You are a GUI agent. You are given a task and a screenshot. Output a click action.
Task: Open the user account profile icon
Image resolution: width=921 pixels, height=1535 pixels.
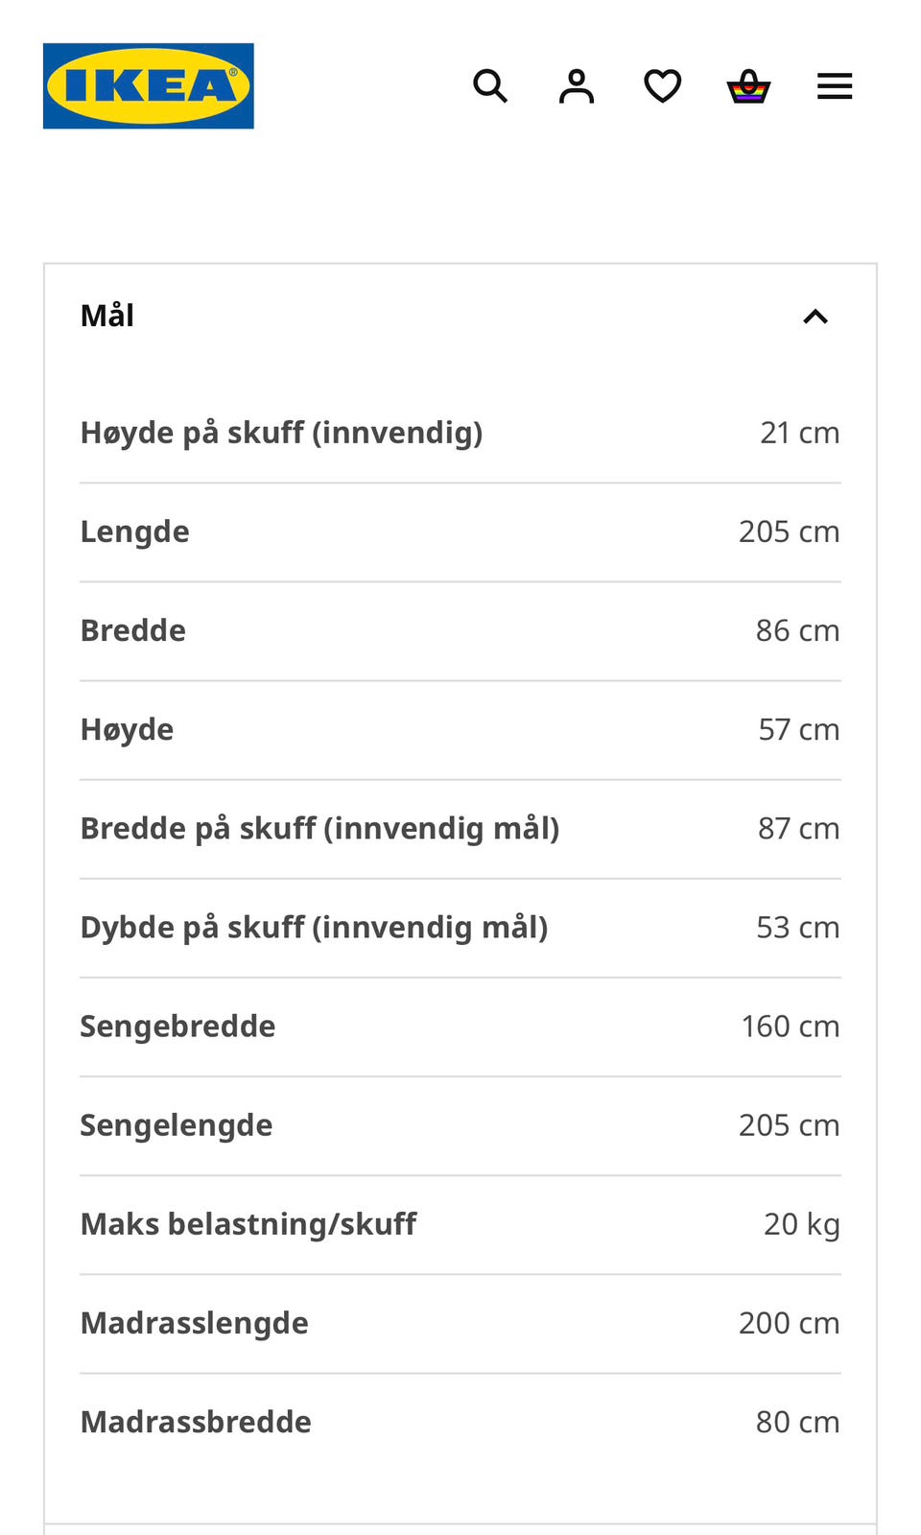pyautogui.click(x=577, y=86)
